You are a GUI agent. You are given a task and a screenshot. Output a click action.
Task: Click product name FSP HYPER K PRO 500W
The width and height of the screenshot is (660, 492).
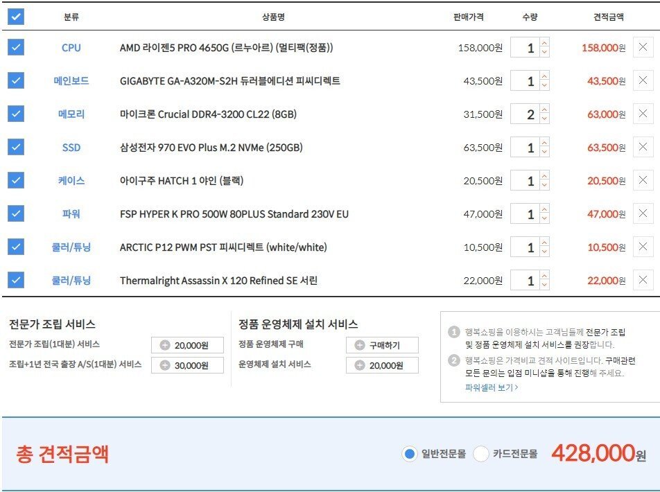click(x=234, y=214)
